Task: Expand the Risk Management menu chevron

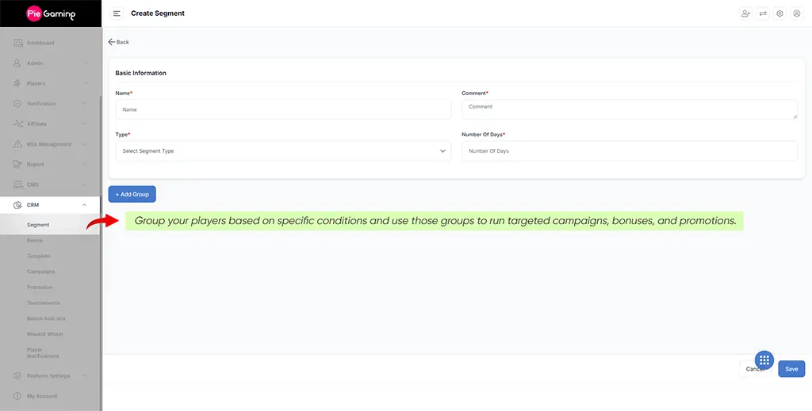Action: click(x=85, y=144)
